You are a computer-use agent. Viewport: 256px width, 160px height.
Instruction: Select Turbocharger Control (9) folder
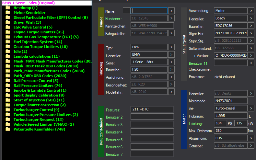pyautogui.click(x=36, y=110)
